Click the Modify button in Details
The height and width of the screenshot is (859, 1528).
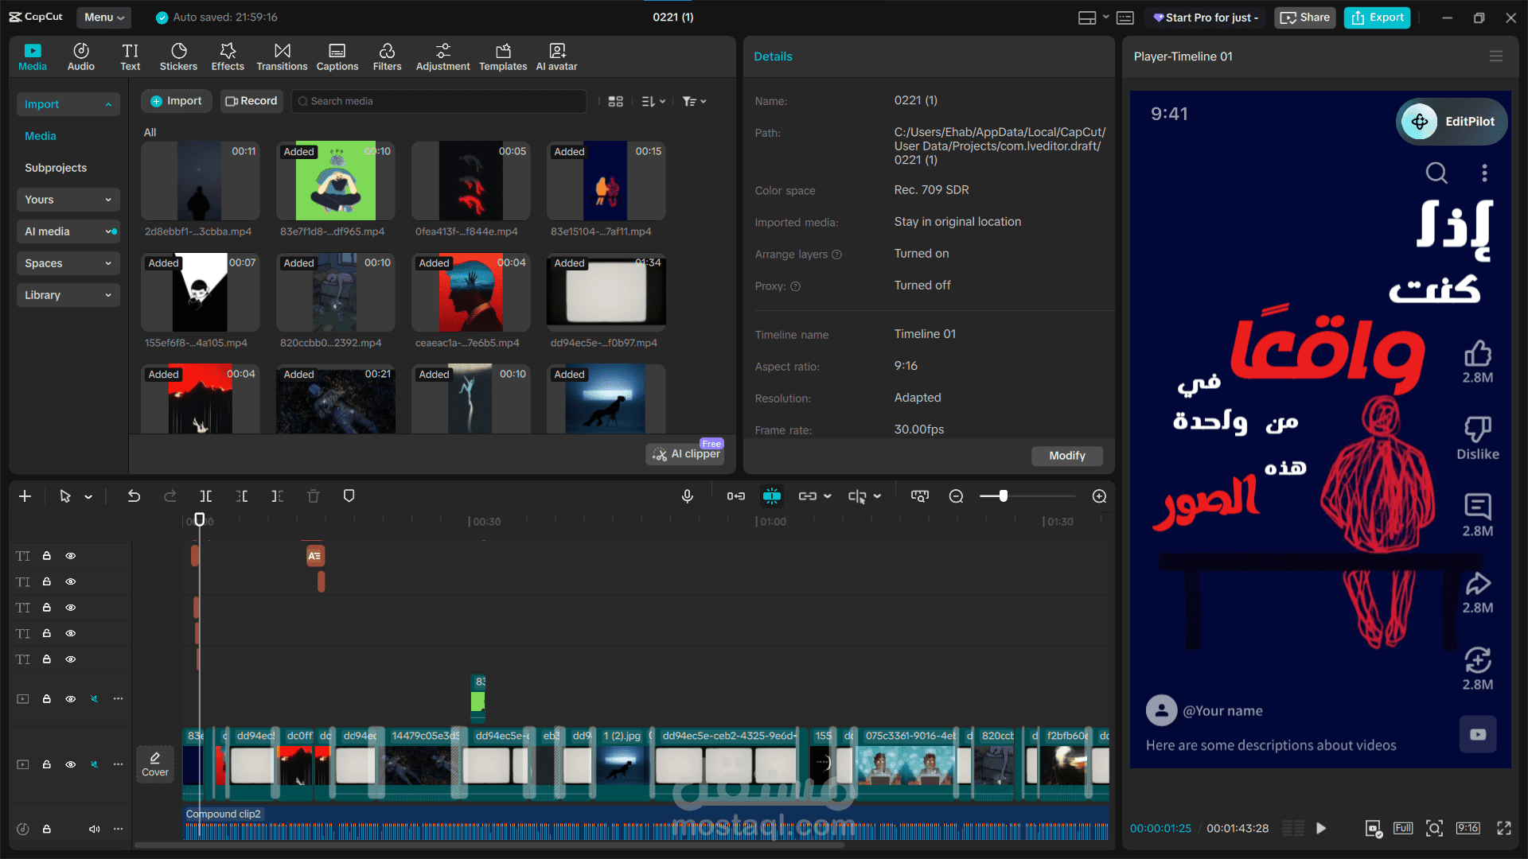click(x=1066, y=456)
